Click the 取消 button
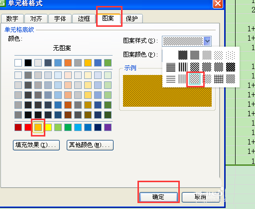 [x=201, y=197]
